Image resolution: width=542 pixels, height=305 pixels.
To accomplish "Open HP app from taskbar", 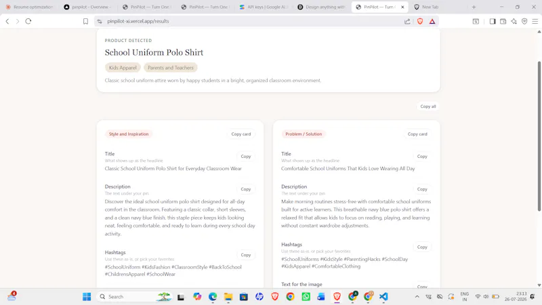I will (x=259, y=297).
